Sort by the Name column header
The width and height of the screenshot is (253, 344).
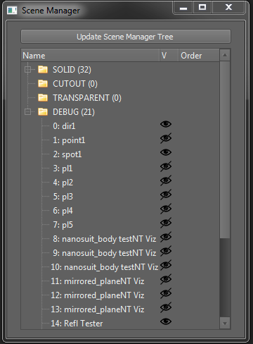coord(91,56)
